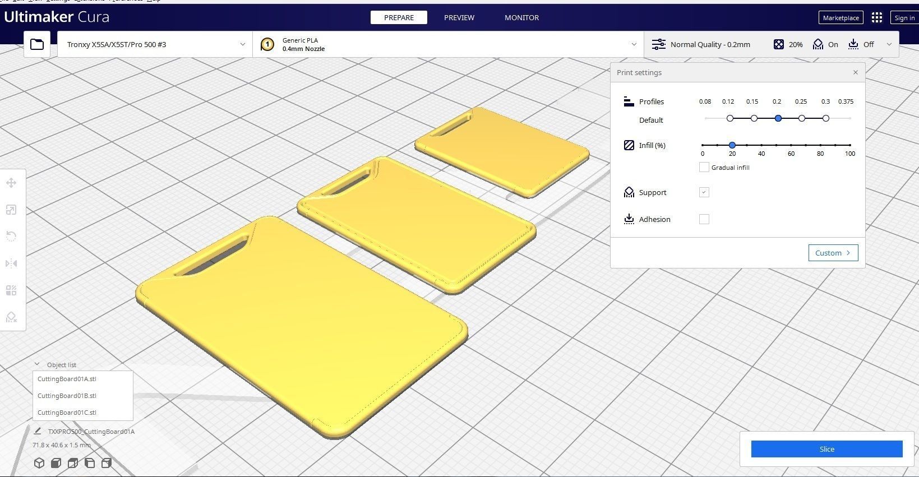
Task: Edit job name pencil icon
Action: 38,432
